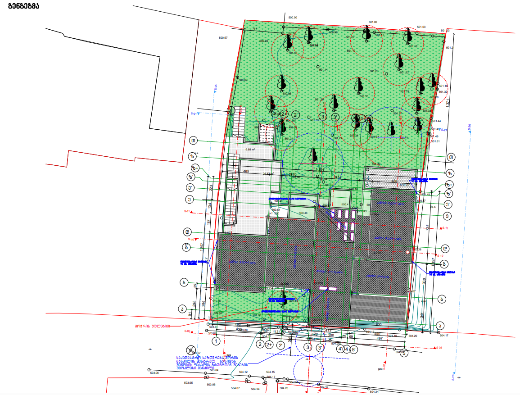Click the grid axis bubble numbered 5
The image size is (520, 395).
coord(404,354)
